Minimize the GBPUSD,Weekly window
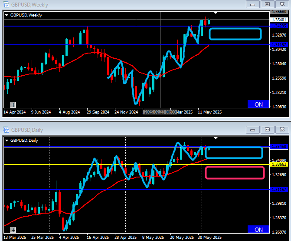 click(x=252, y=4)
